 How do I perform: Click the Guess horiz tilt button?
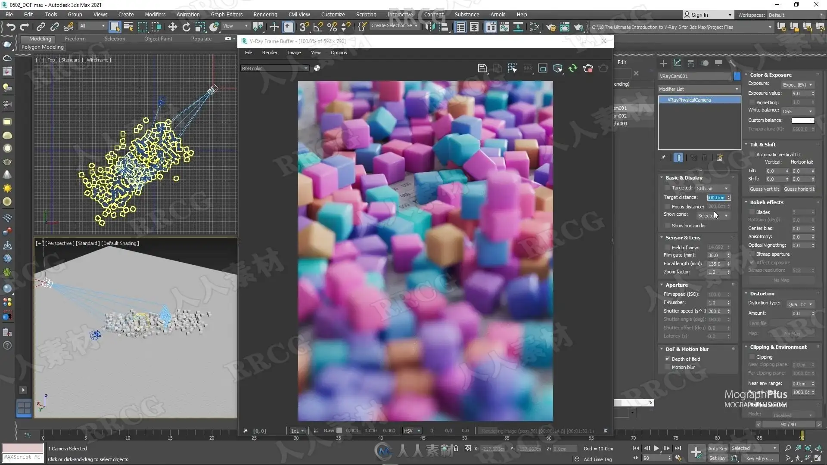799,189
